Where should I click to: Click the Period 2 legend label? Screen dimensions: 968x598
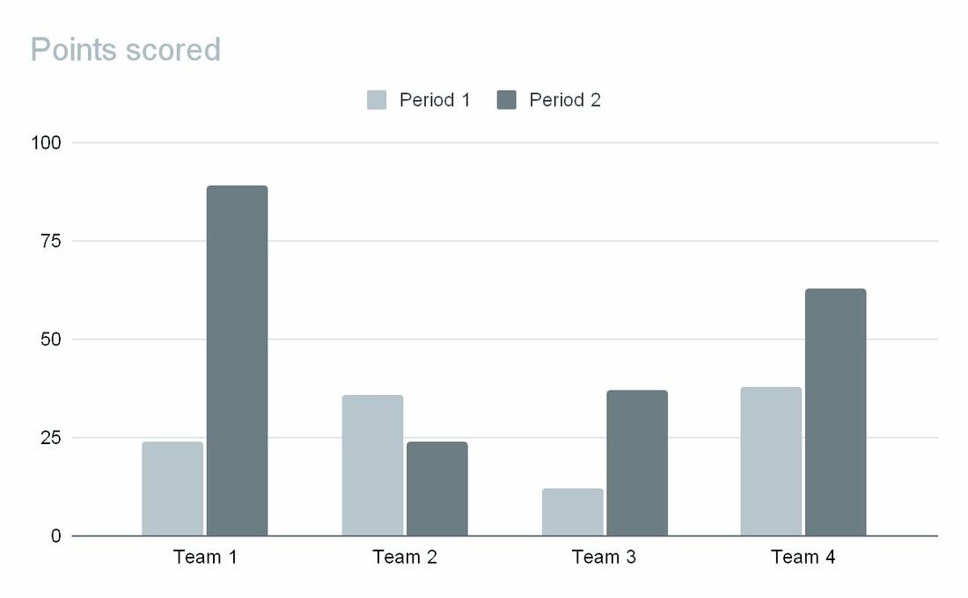(565, 100)
